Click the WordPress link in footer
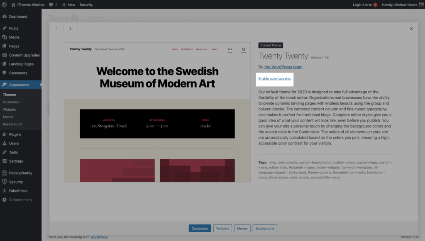The width and height of the screenshot is (425, 241). (99, 237)
